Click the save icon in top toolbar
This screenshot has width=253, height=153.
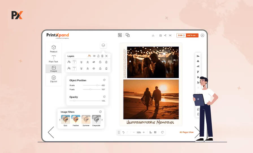point(160,35)
